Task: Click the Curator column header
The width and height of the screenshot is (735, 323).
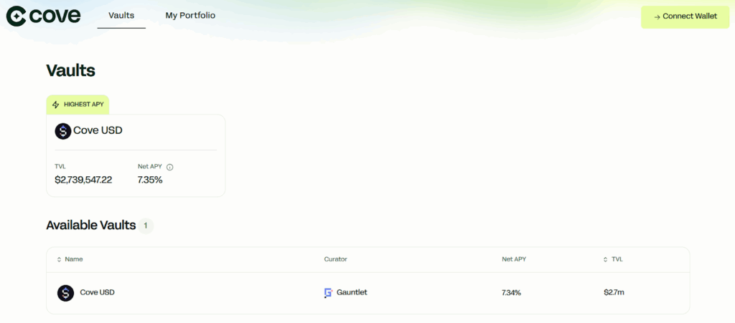Action: click(x=335, y=259)
